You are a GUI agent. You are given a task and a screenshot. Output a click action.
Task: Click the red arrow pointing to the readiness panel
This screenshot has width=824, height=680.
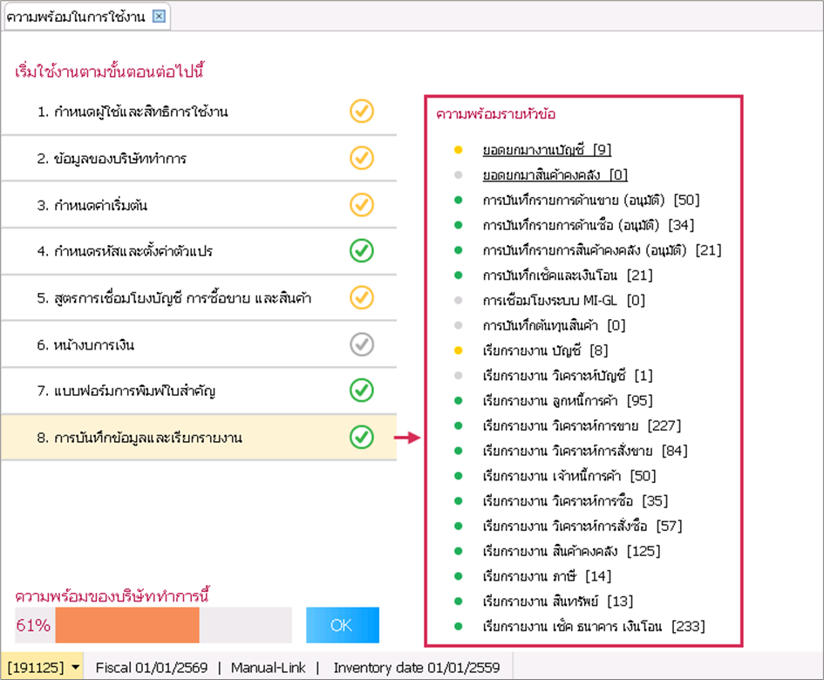pyautogui.click(x=407, y=438)
